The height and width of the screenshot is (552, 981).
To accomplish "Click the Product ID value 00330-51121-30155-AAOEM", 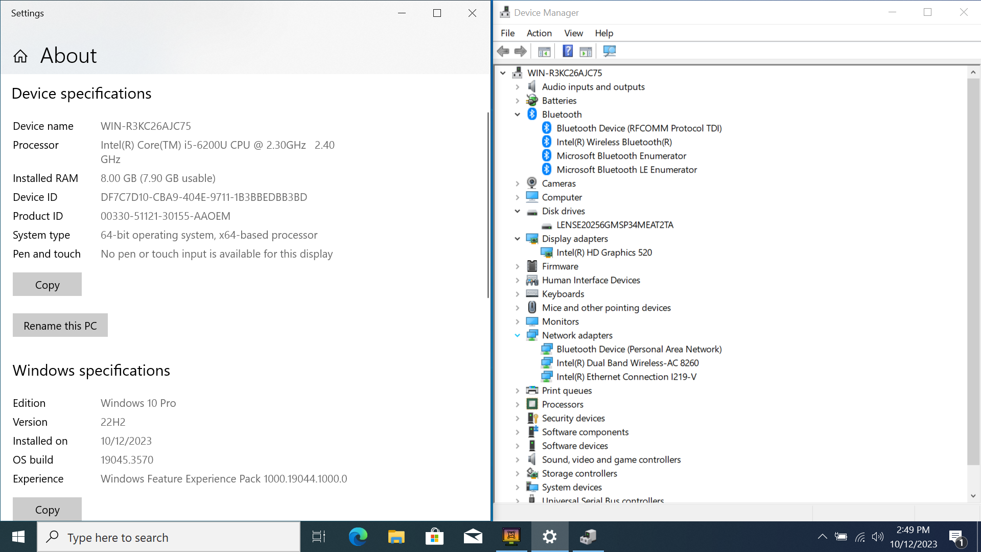I will click(x=166, y=216).
